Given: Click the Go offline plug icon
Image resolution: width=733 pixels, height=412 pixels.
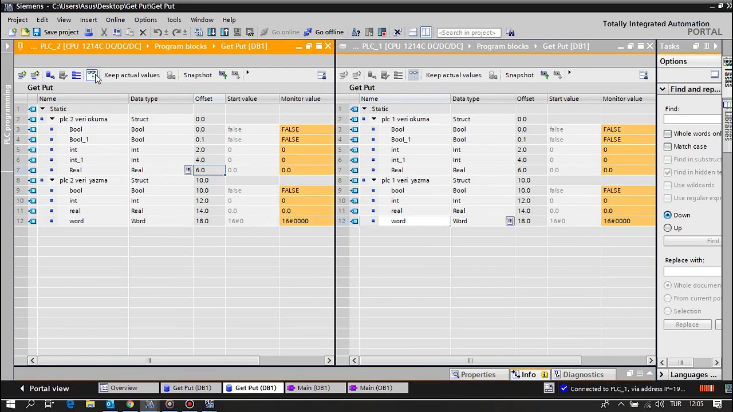Looking at the screenshot, I should tap(308, 32).
